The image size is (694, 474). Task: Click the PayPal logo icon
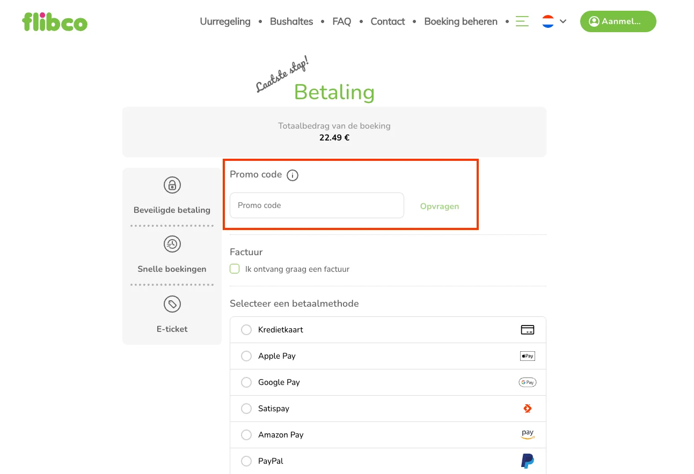[x=528, y=461]
